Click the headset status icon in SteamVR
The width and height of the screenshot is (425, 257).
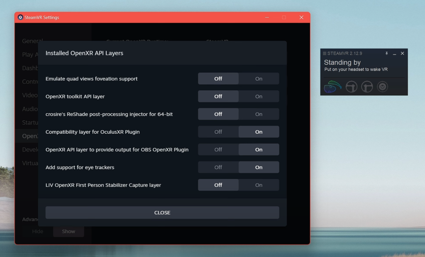click(332, 87)
